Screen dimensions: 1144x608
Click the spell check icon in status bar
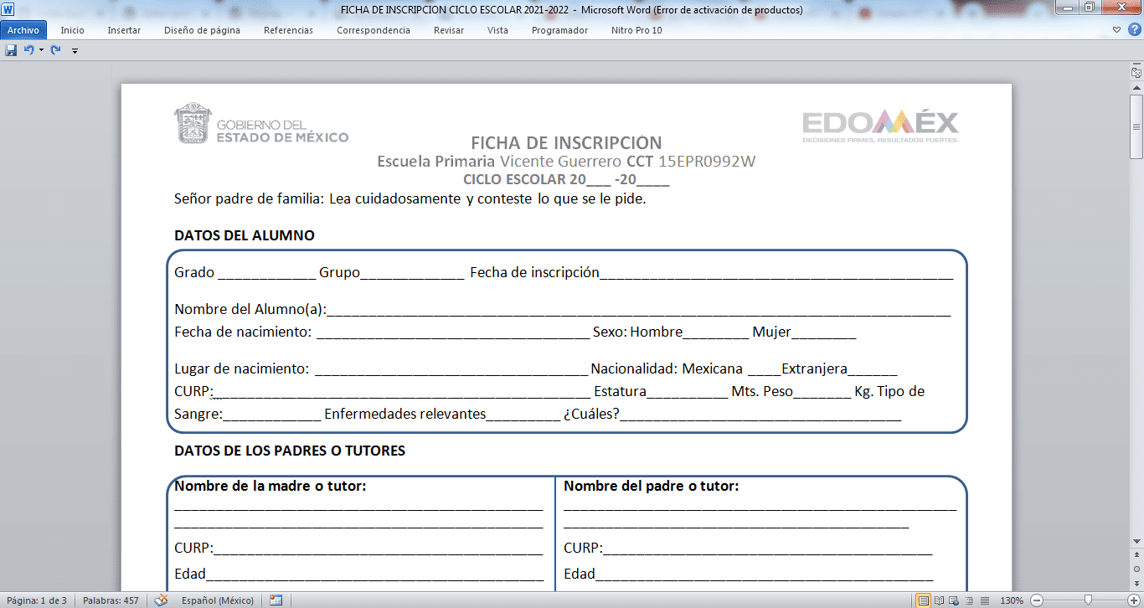pos(162,600)
